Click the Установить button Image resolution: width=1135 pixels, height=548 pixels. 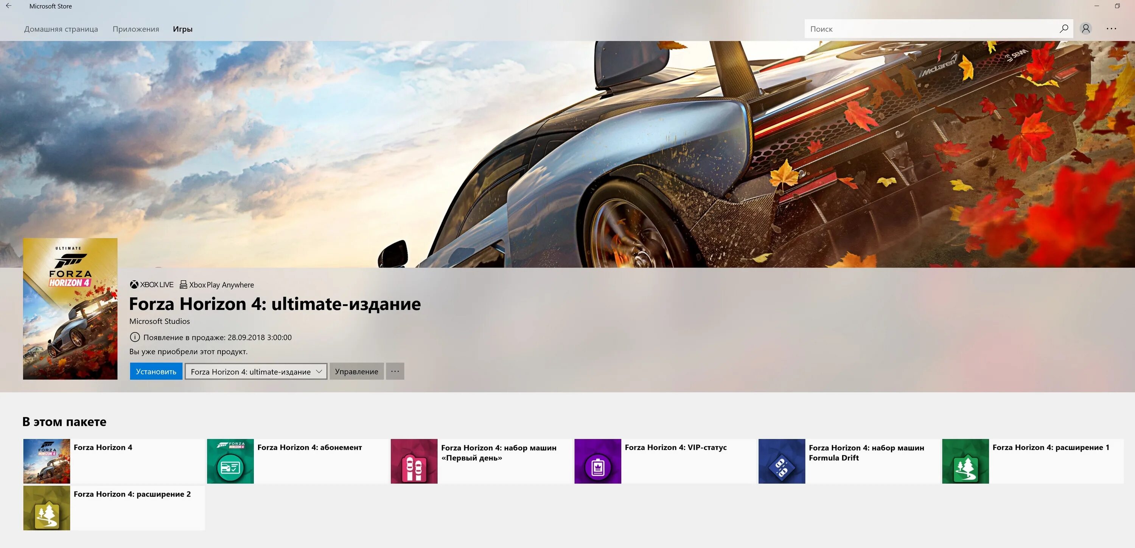coord(155,370)
